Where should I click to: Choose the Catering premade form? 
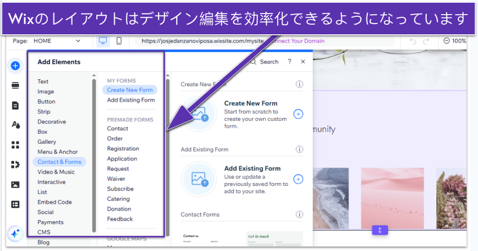pyautogui.click(x=118, y=199)
